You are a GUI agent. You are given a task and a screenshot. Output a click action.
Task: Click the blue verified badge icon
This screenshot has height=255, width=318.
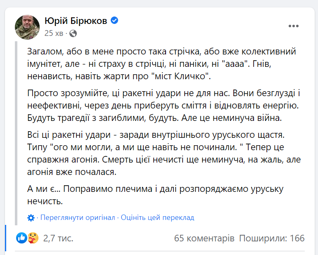[x=114, y=20]
